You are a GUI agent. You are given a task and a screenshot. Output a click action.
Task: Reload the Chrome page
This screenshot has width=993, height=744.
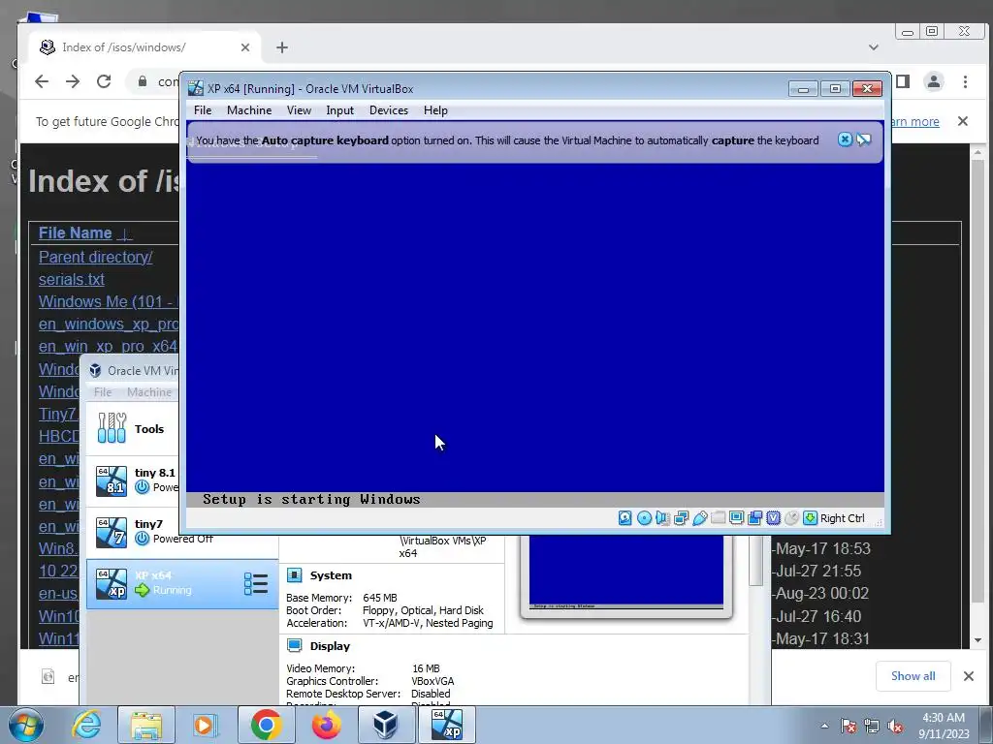104,81
